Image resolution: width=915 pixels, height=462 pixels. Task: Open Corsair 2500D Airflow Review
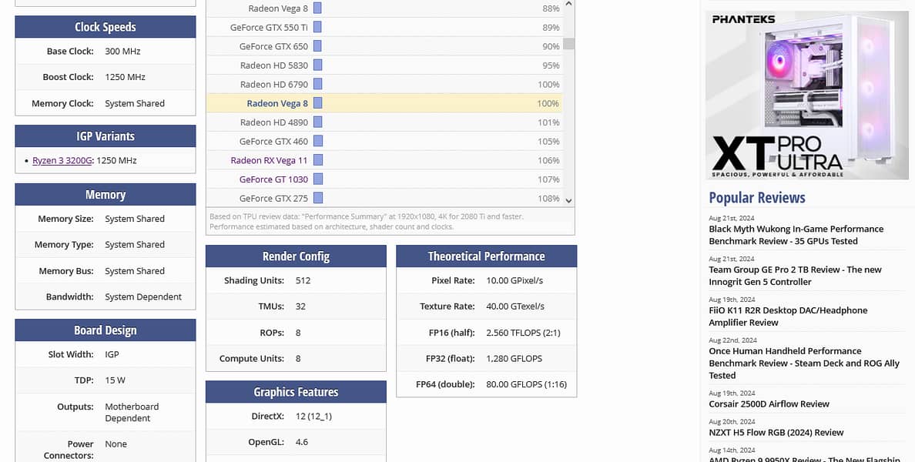(769, 403)
